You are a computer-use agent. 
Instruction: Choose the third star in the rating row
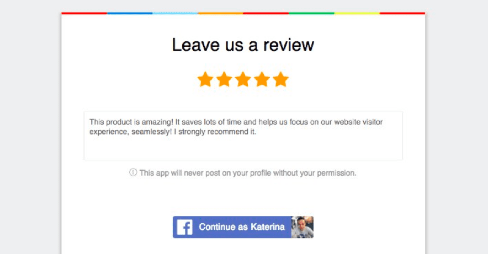pyautogui.click(x=243, y=79)
